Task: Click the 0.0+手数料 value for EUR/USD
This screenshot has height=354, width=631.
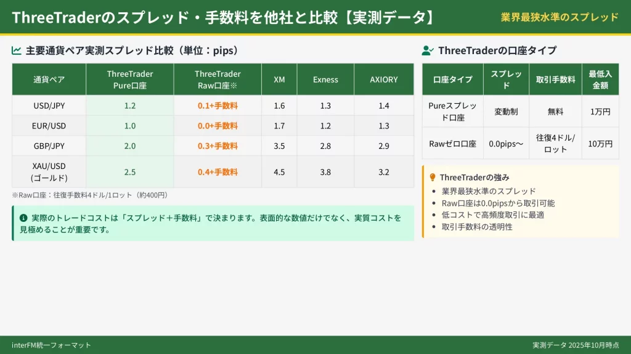Action: [218, 126]
